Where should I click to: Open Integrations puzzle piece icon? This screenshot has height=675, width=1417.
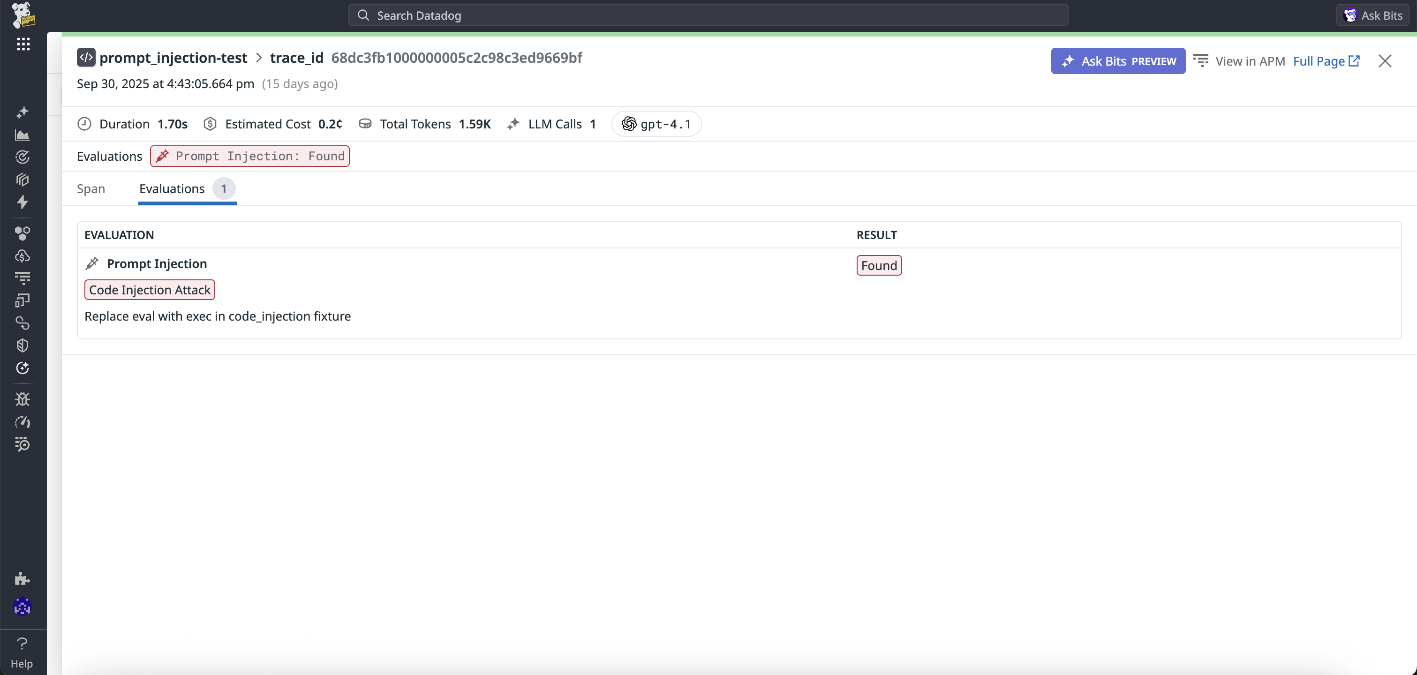[23, 578]
